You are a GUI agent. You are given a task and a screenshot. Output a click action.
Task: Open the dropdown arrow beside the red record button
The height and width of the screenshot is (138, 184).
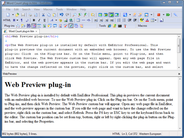164,15
